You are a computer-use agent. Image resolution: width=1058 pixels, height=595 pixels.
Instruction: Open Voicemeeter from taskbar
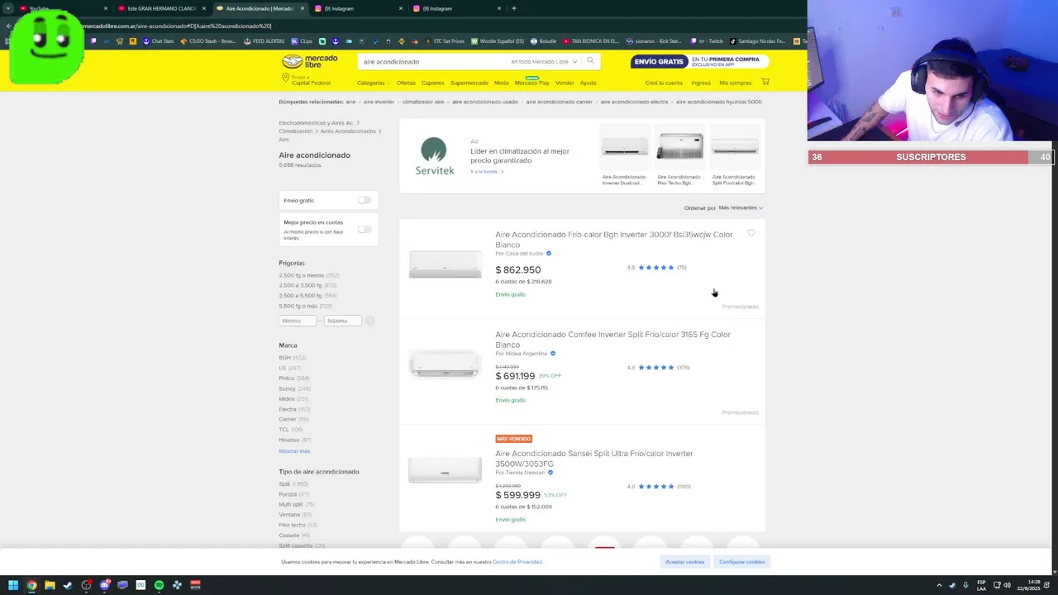coord(195,585)
